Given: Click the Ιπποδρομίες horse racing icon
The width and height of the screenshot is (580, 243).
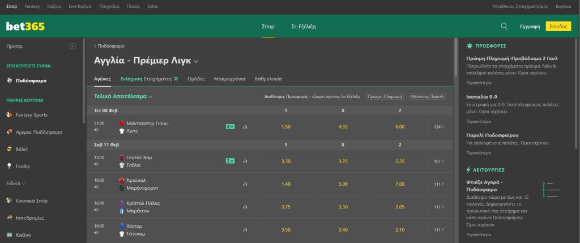Looking at the screenshot, I should 10,218.
